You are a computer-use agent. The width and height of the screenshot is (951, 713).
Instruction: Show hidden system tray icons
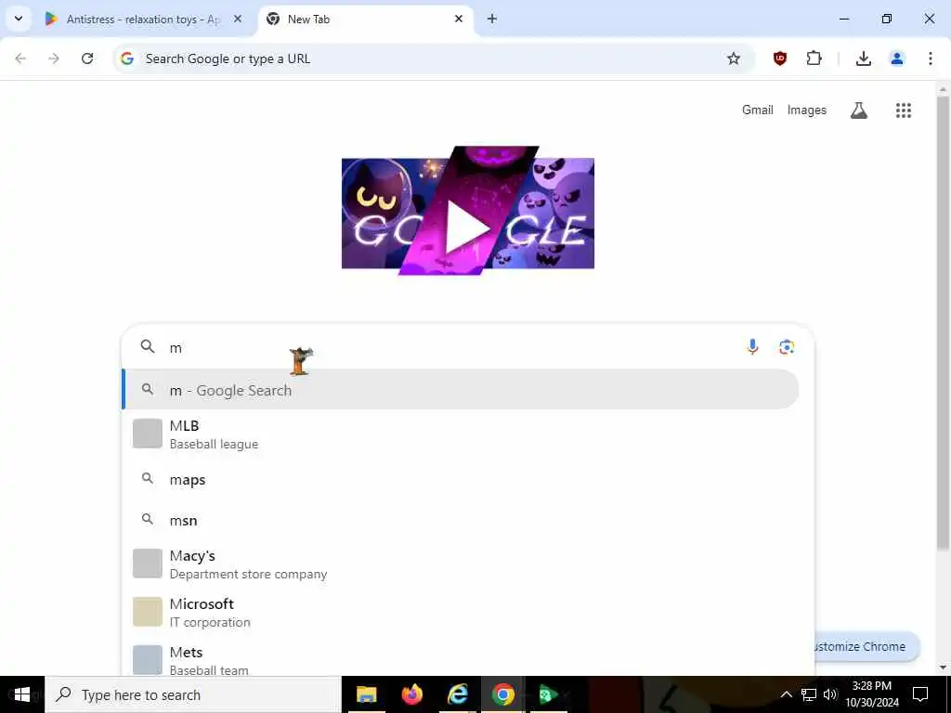pos(786,694)
